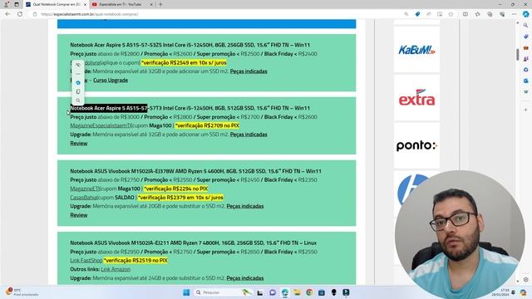Open the KaBuM store banner
The image size is (532, 299).
click(x=416, y=50)
